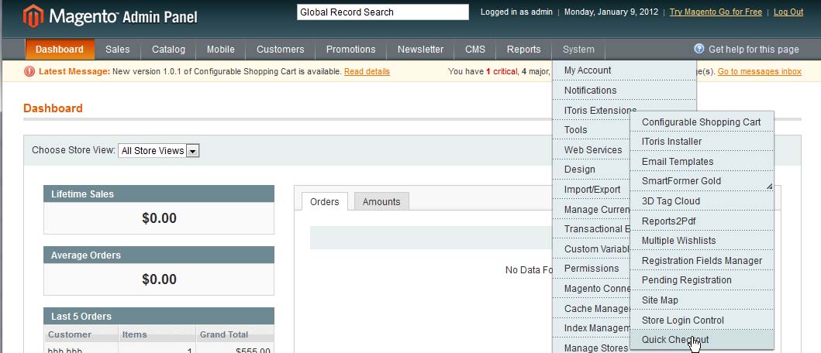This screenshot has height=353, width=821.
Task: Select Import/Export menu item
Action: coord(592,190)
